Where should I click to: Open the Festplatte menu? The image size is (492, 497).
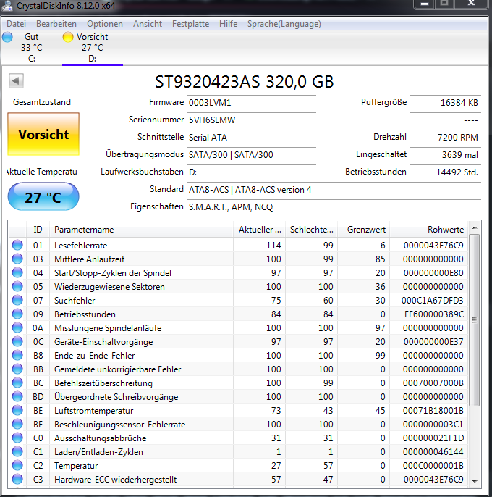coord(190,24)
